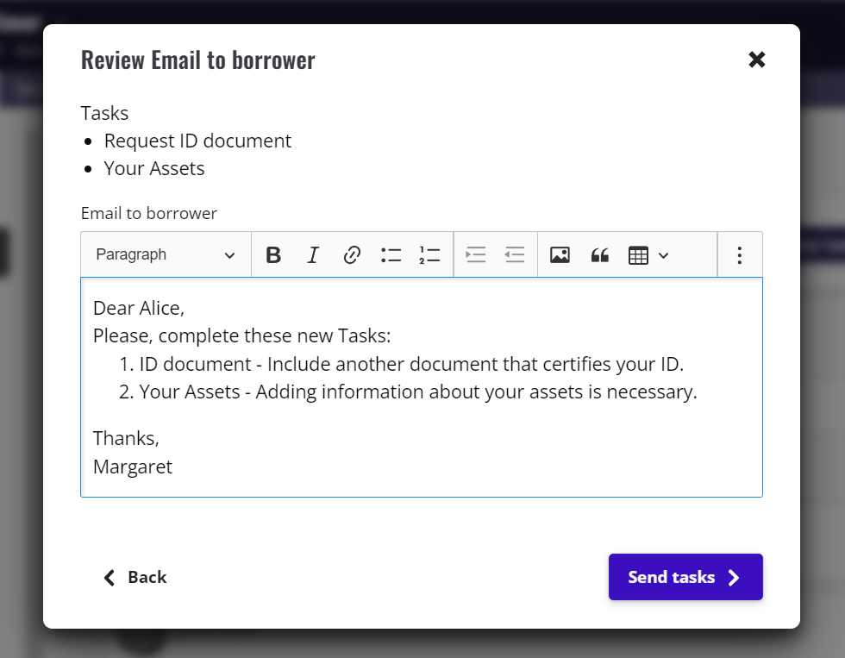Apply block quote formatting

[x=600, y=255]
